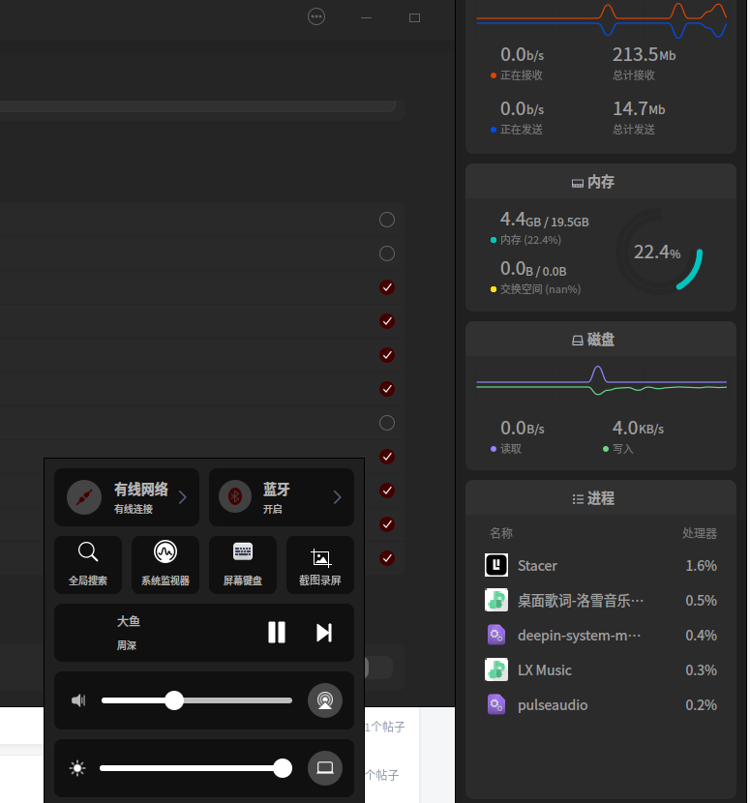Adjust the volume slider
The image size is (750, 803).
[196, 700]
